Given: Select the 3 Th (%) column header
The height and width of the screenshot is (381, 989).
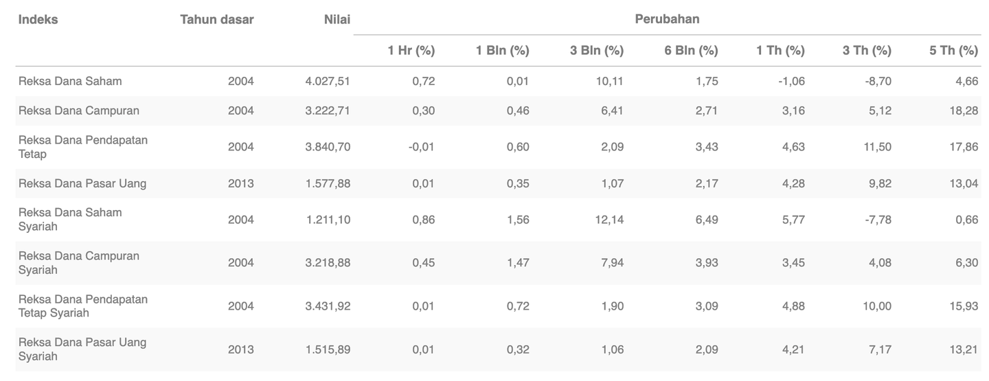Looking at the screenshot, I should click(x=867, y=50).
